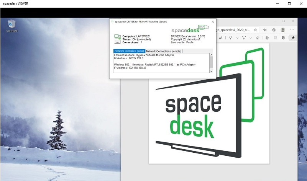307x181 pixels.
Task: Expand the Highlight options chevron
Action: tap(251, 38)
